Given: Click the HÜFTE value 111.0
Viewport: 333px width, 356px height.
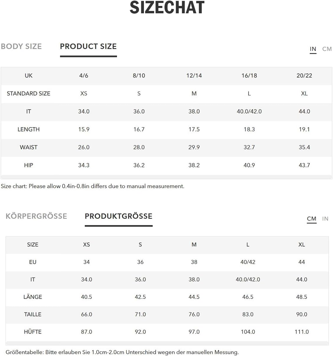Looking at the screenshot, I should (x=301, y=332).
